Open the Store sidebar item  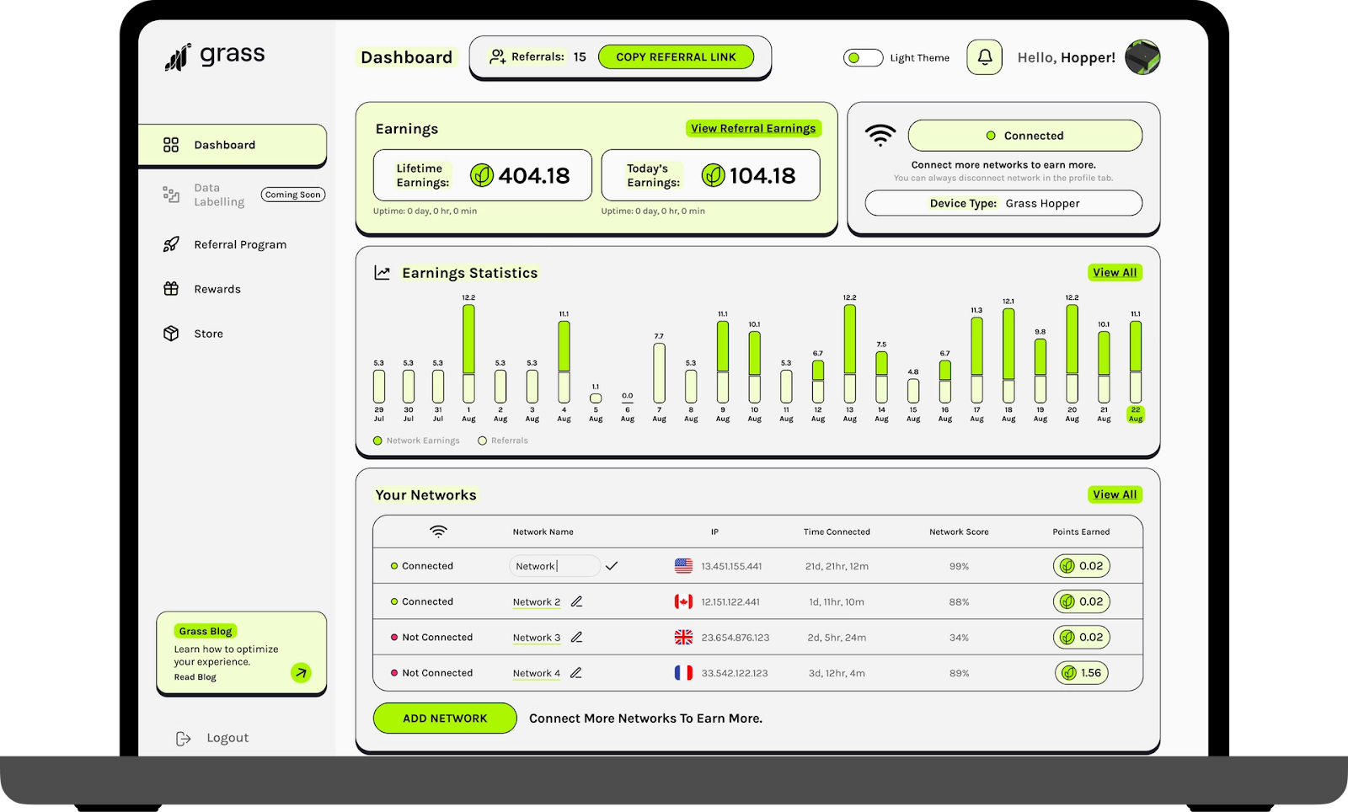pyautogui.click(x=208, y=334)
